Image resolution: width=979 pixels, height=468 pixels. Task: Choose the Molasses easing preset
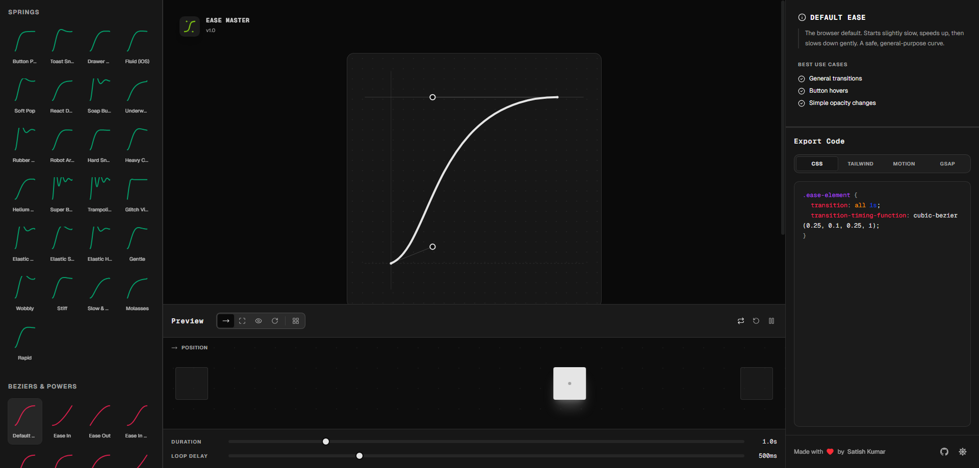click(x=137, y=293)
